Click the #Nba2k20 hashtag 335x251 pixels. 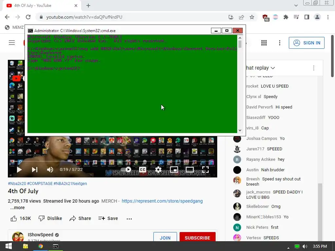coord(17,184)
